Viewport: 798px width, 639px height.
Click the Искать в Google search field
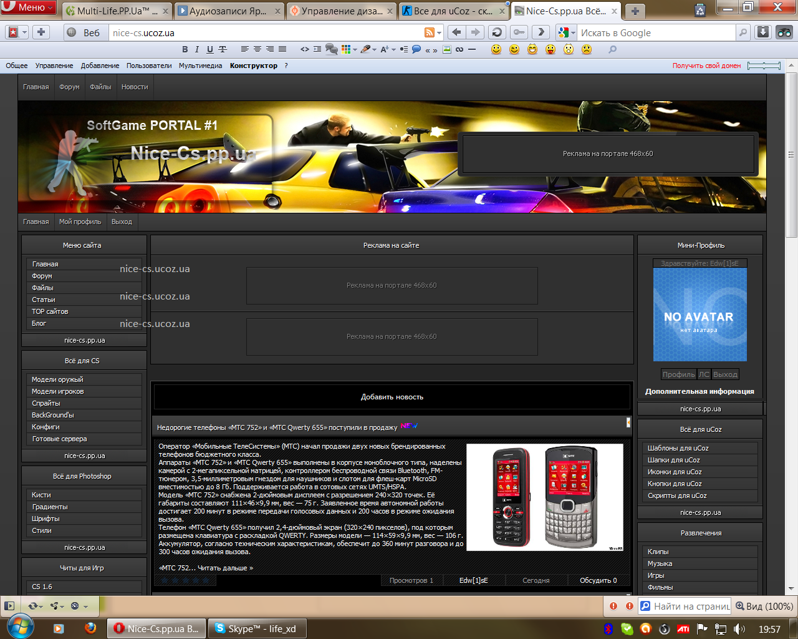tap(656, 32)
